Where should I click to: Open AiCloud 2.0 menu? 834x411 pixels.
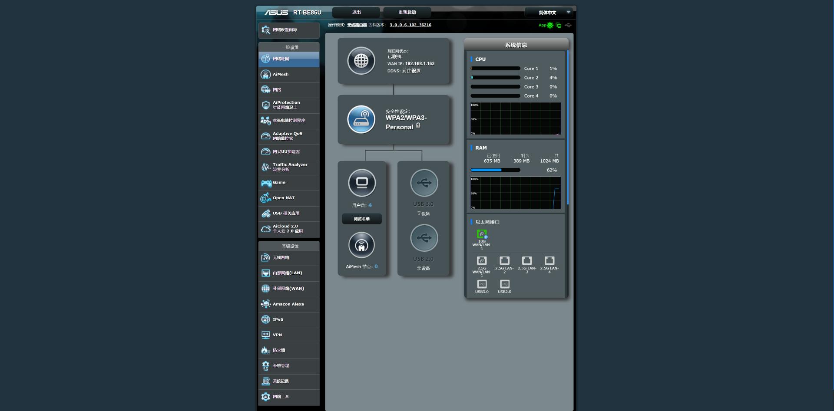tap(289, 229)
